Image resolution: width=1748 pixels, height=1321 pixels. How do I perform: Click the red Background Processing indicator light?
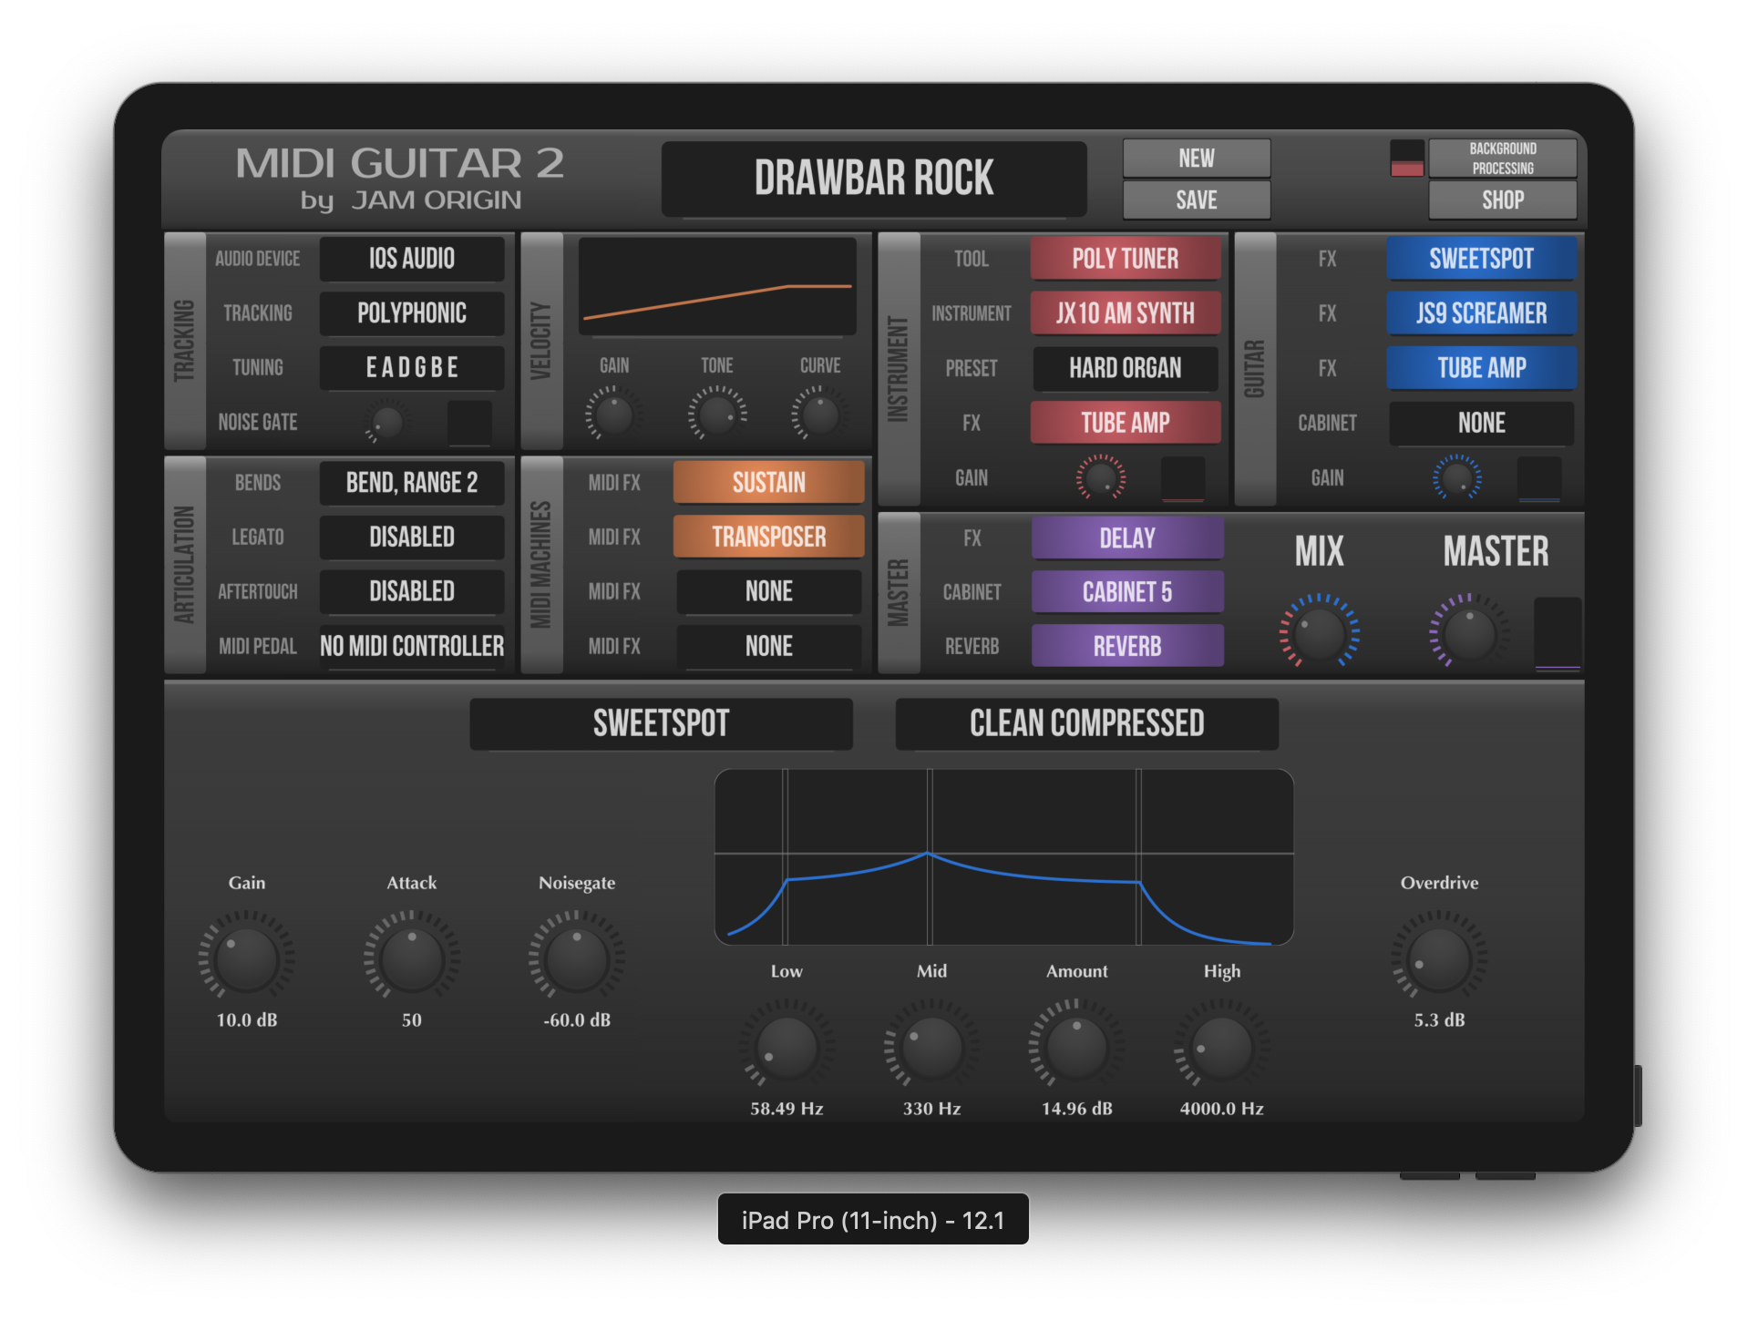pos(1406,159)
